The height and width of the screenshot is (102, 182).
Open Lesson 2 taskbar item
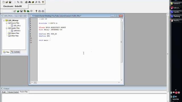coord(175,3)
